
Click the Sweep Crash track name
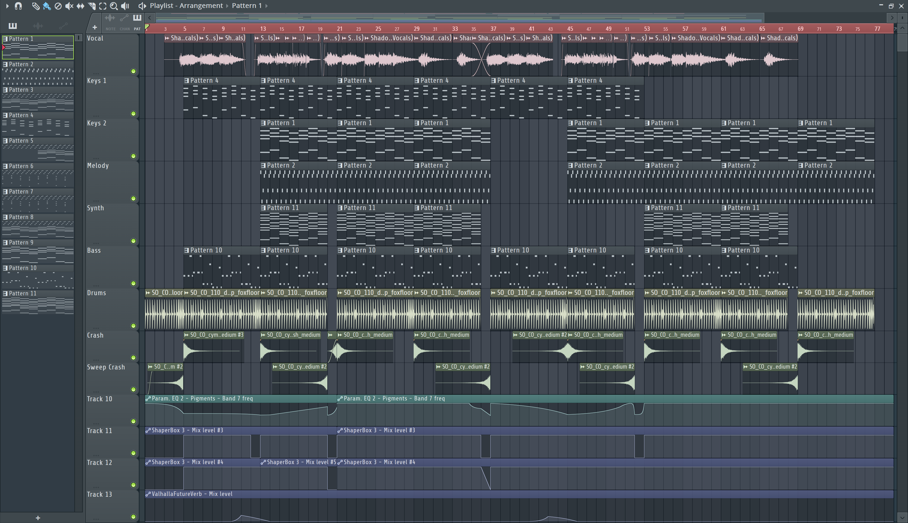point(106,367)
